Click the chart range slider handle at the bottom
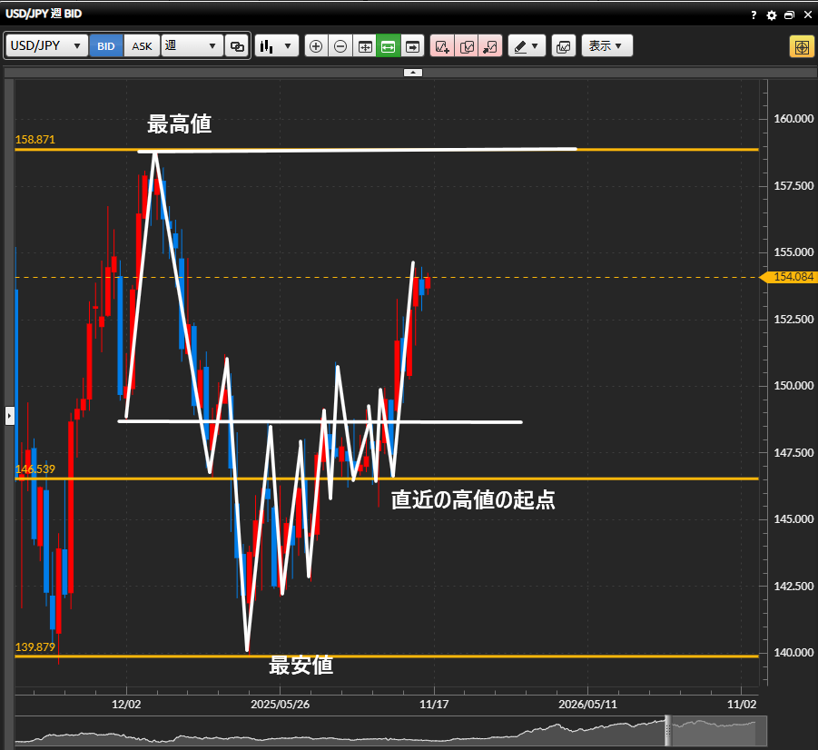This screenshot has height=750, width=818. coord(669,730)
